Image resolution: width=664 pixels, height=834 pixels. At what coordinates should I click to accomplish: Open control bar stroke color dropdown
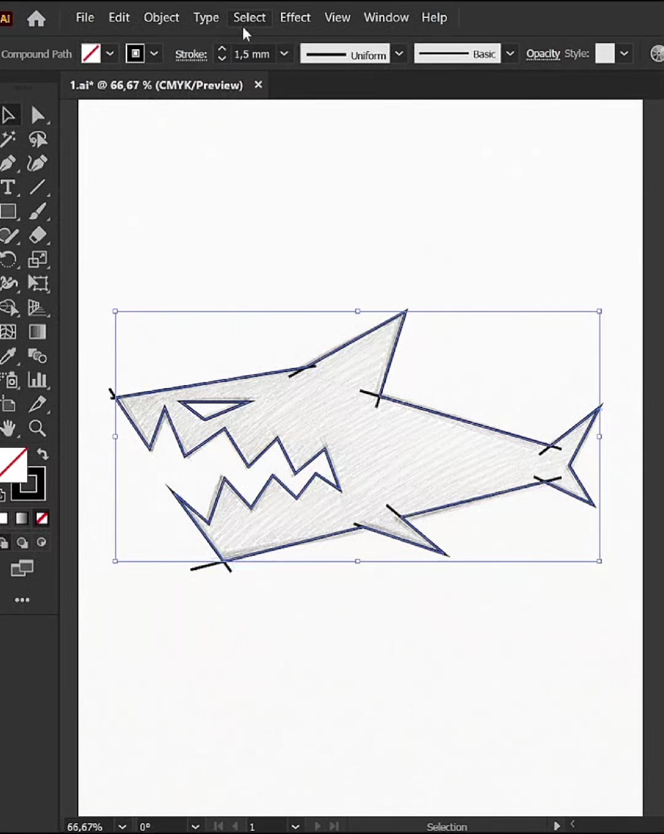[154, 54]
